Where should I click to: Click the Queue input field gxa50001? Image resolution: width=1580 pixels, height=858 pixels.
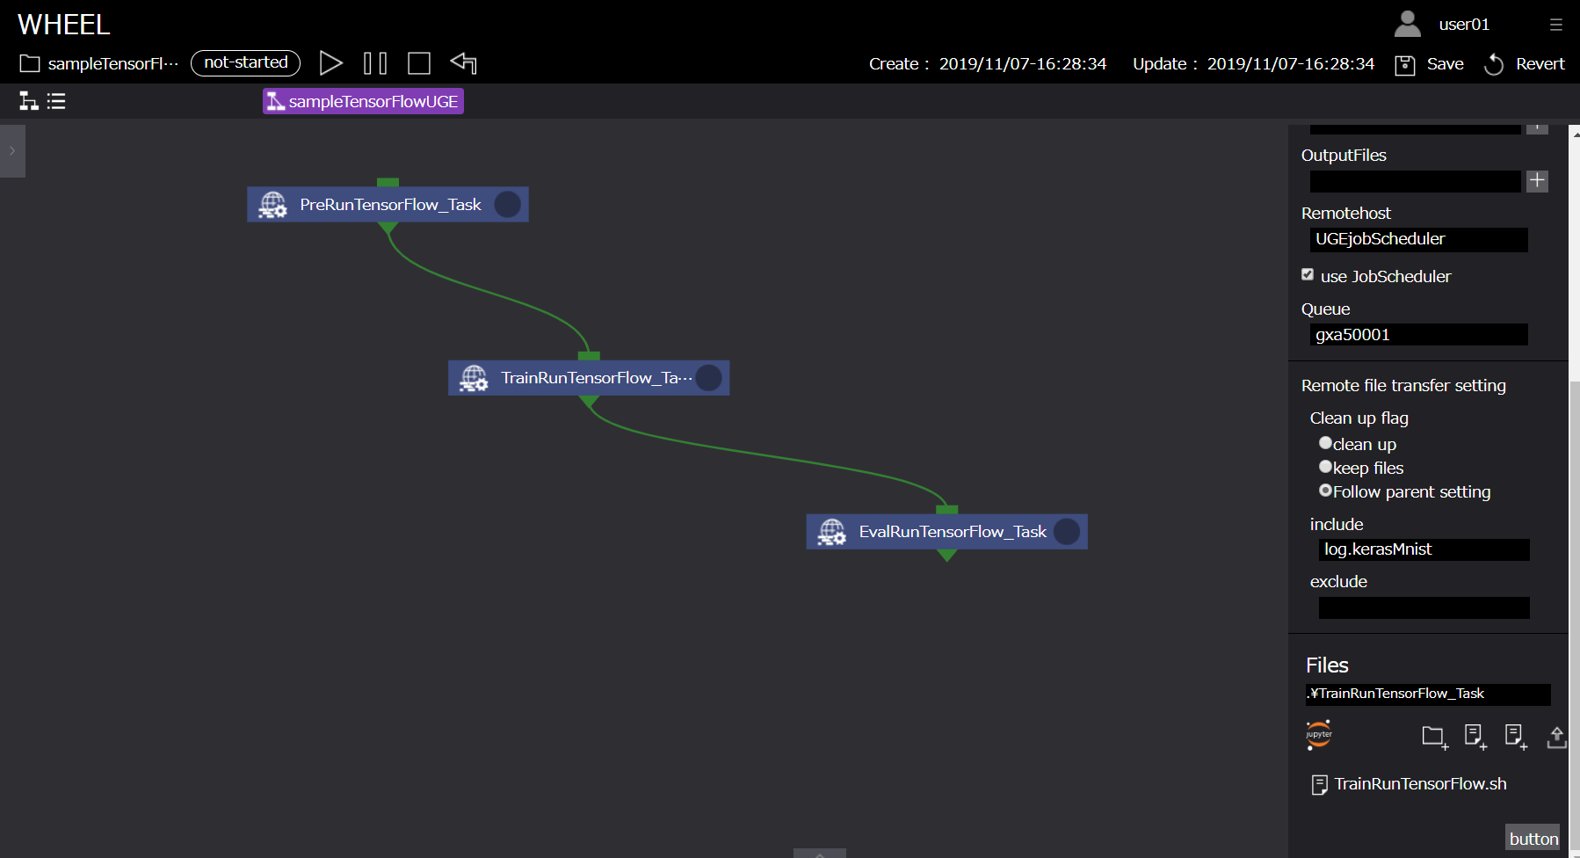tap(1418, 335)
